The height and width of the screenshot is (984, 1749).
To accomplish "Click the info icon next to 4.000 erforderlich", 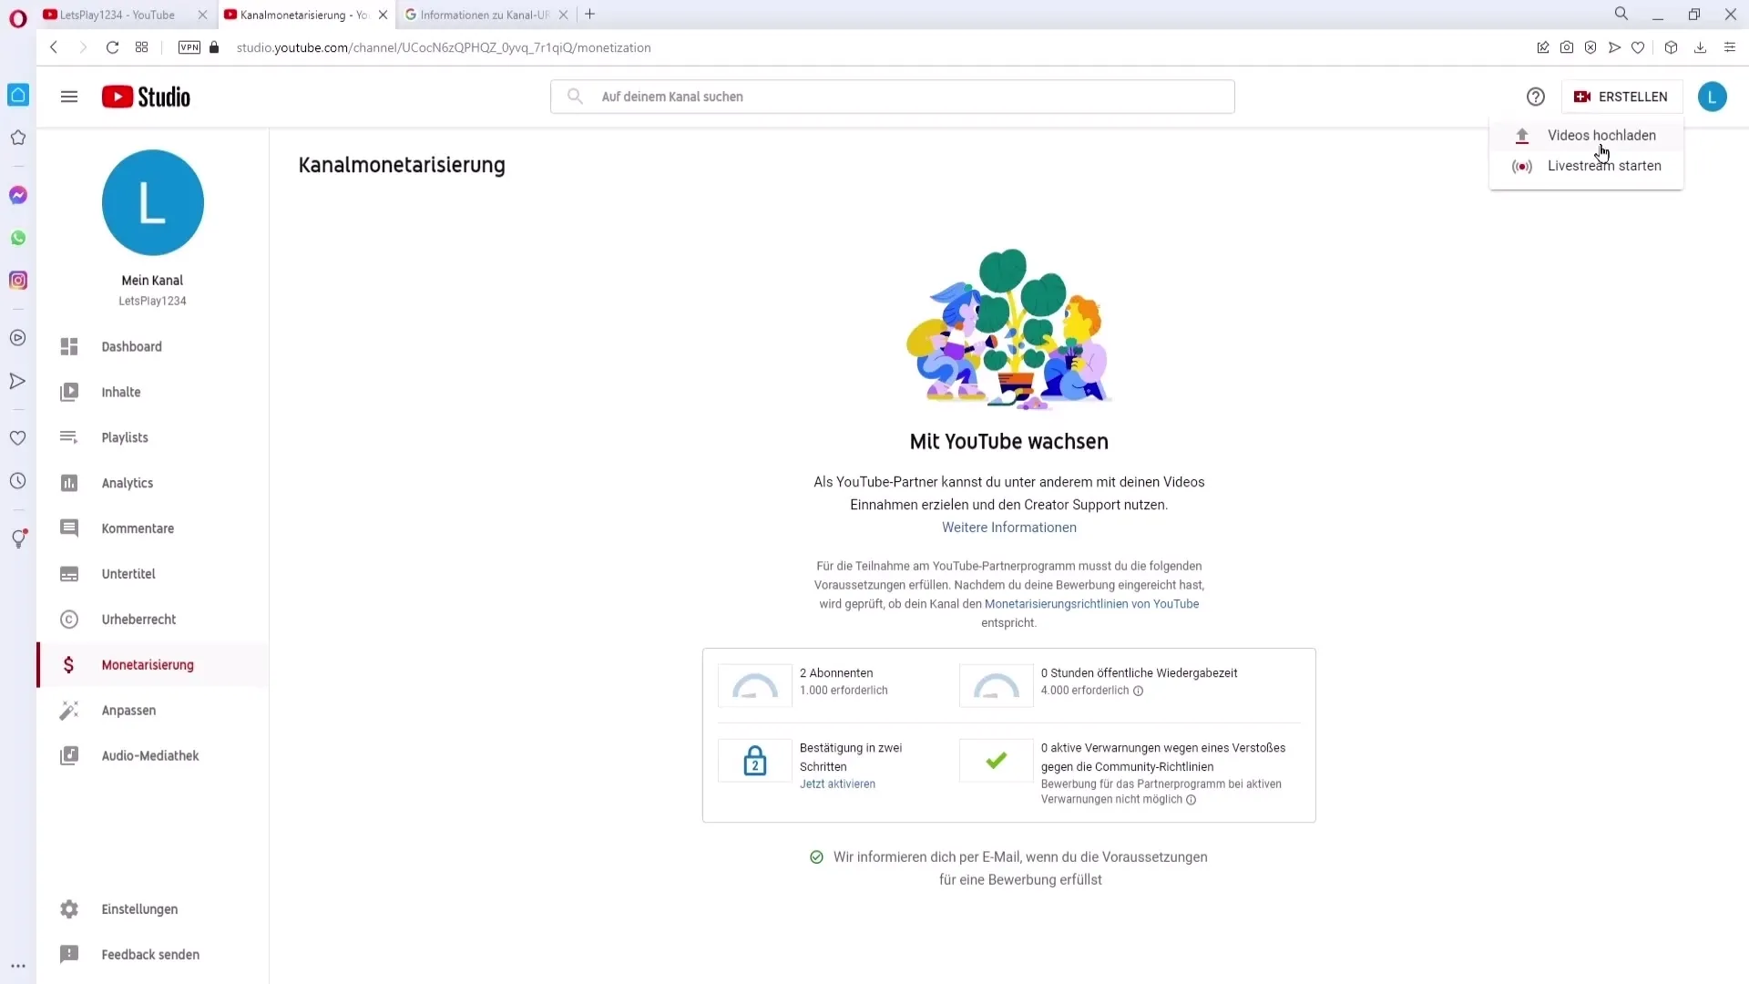I will (1139, 691).
